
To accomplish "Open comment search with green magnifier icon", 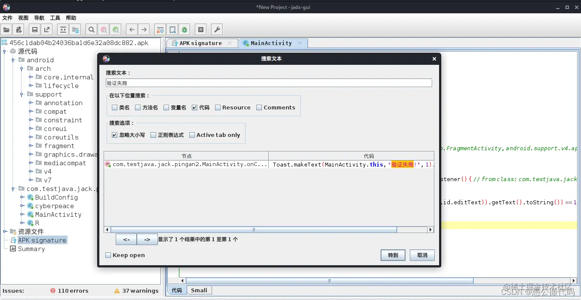I will [116, 30].
